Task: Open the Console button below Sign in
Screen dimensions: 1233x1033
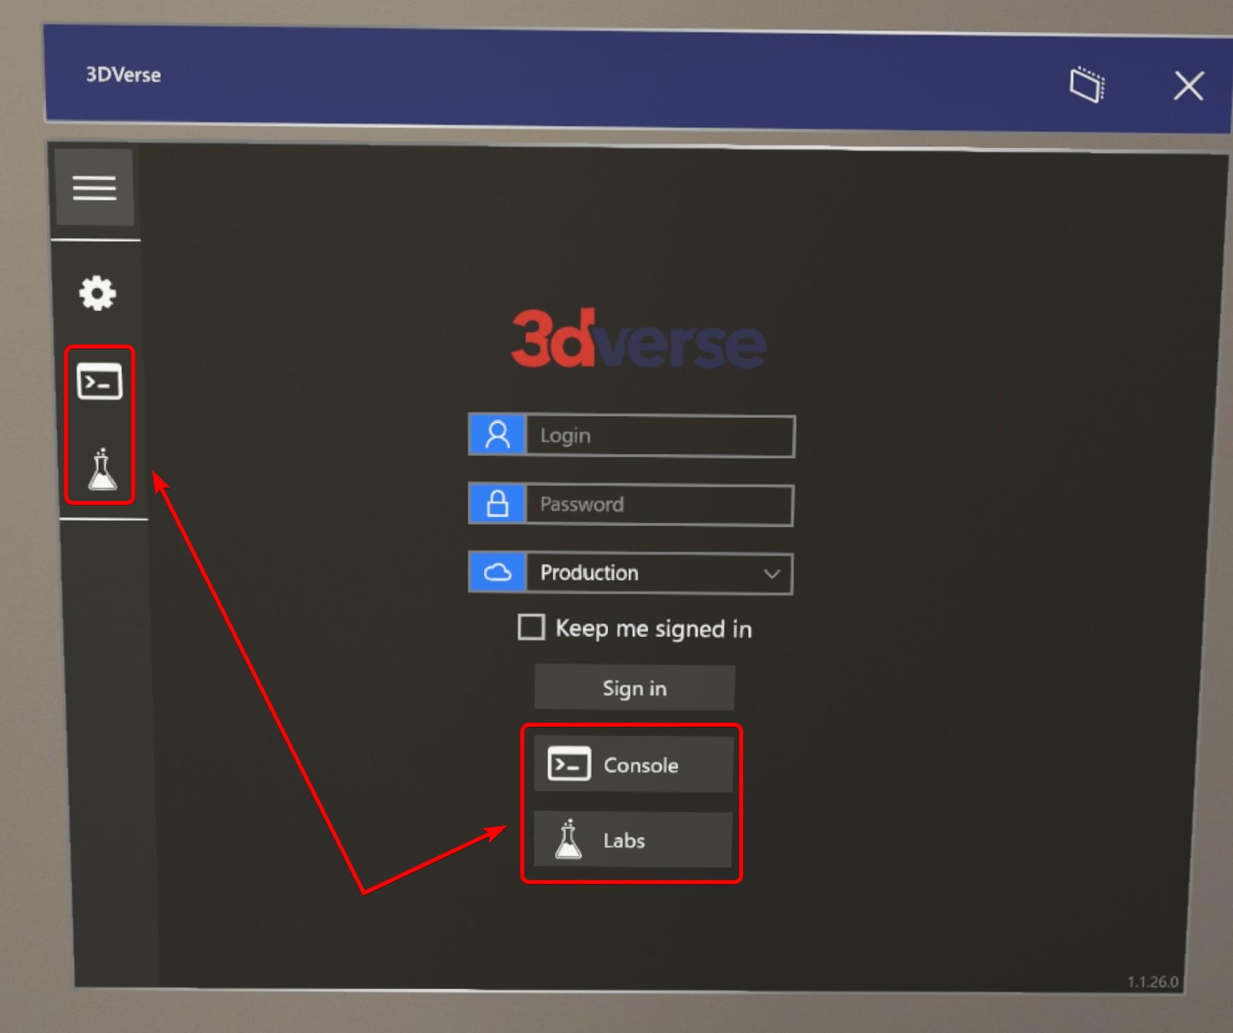Action: click(633, 764)
